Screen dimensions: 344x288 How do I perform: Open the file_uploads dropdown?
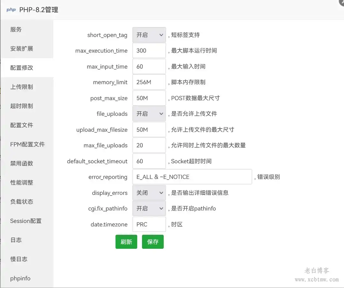point(149,114)
